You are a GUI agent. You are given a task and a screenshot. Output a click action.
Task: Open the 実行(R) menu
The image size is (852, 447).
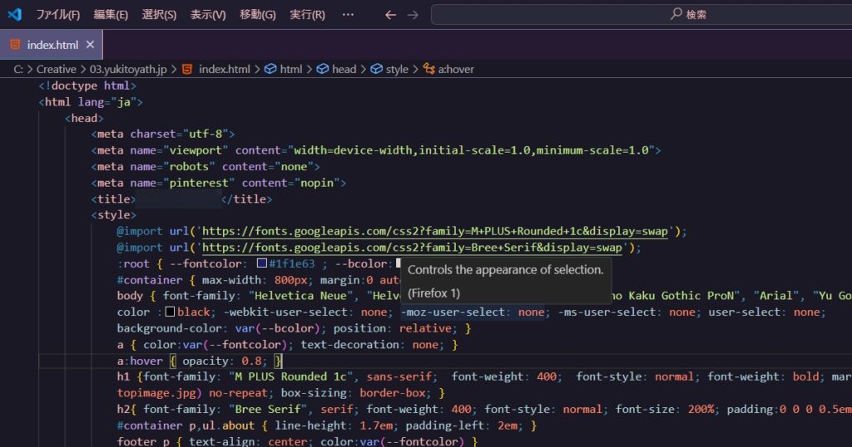click(307, 15)
